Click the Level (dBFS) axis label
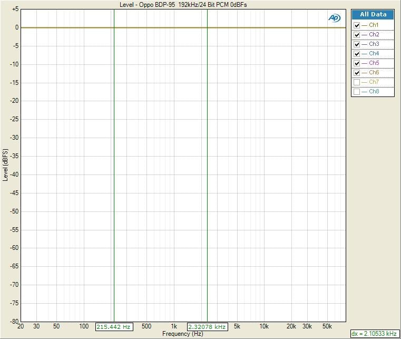Viewport: 401px width, 339px height. pyautogui.click(x=5, y=165)
